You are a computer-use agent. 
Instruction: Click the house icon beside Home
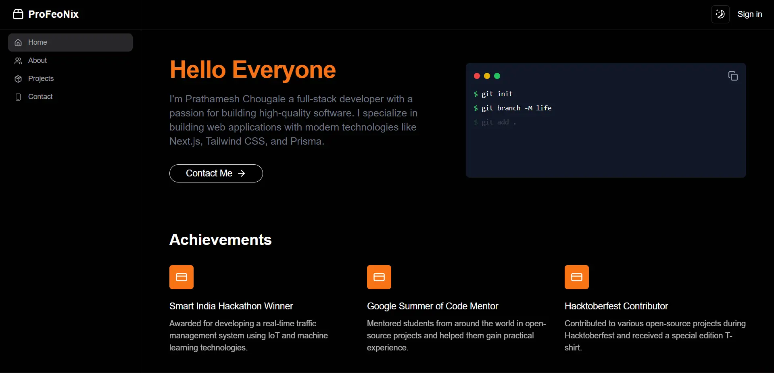(x=18, y=43)
